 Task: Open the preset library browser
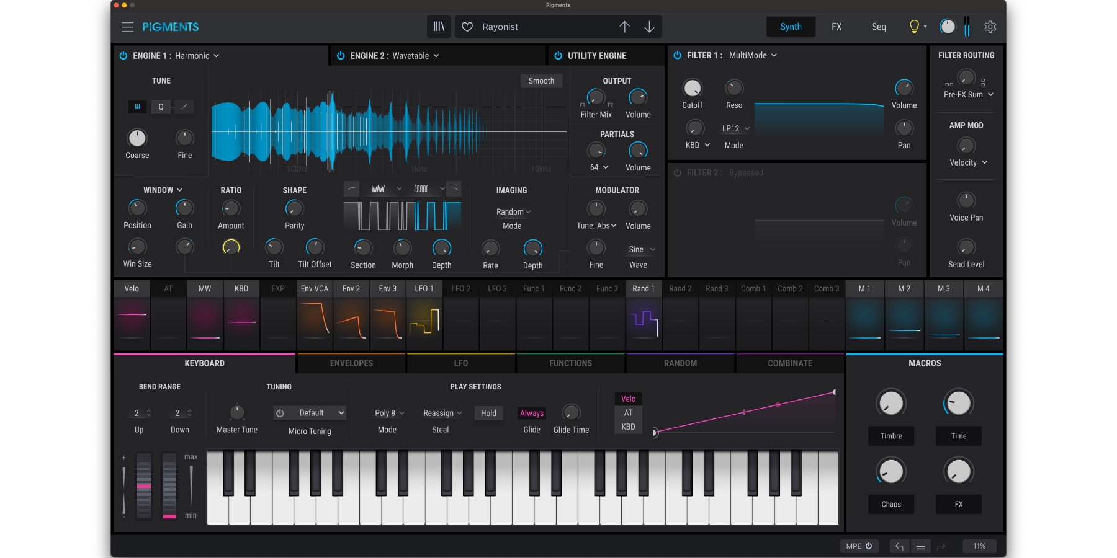439,27
